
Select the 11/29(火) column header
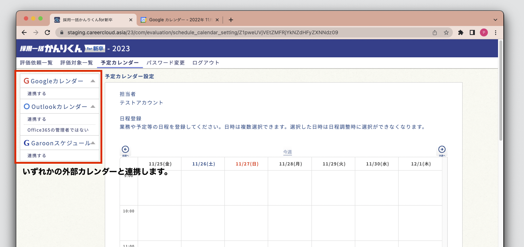point(334,164)
